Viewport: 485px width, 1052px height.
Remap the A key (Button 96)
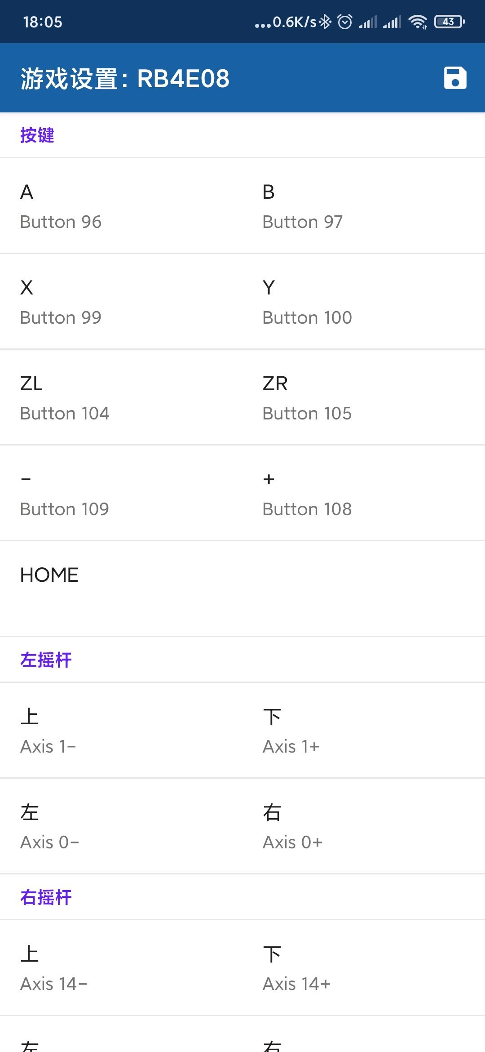pos(121,206)
